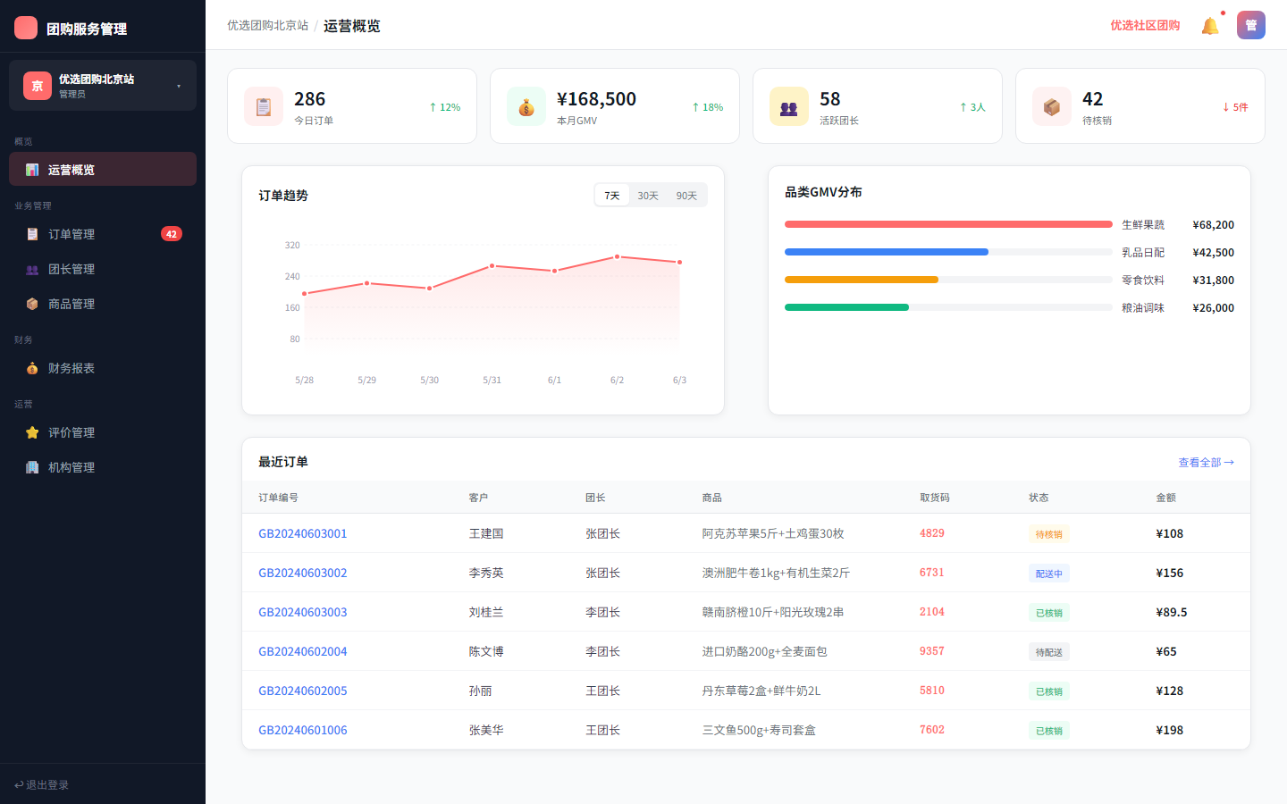The image size is (1287, 804).
Task: Click 退出登录 at sidebar bottom
Action: coord(42,784)
